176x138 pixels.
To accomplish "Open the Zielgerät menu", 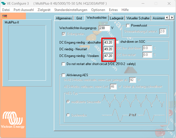I will click(x=44, y=10).
